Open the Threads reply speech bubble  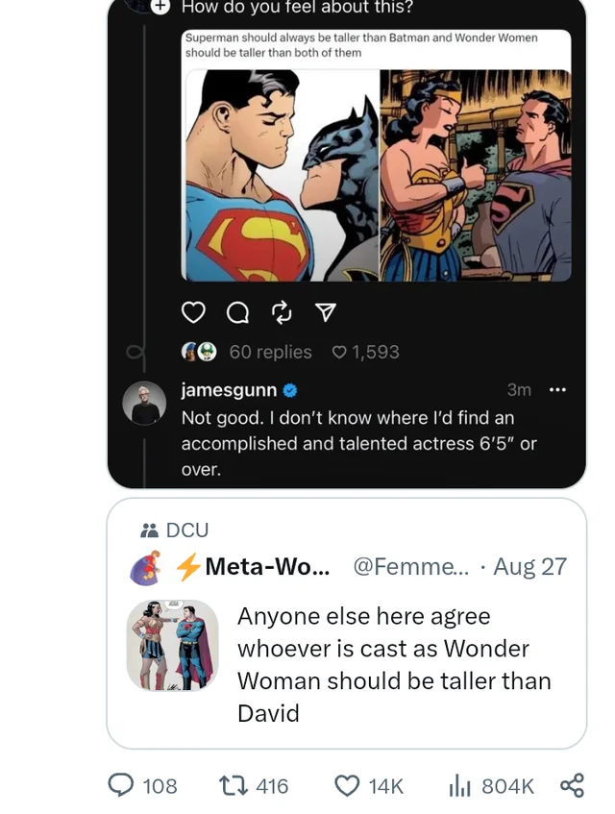[236, 312]
